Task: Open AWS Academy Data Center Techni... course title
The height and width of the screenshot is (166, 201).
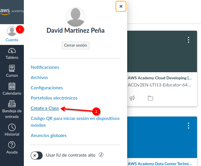Action: (160, 164)
